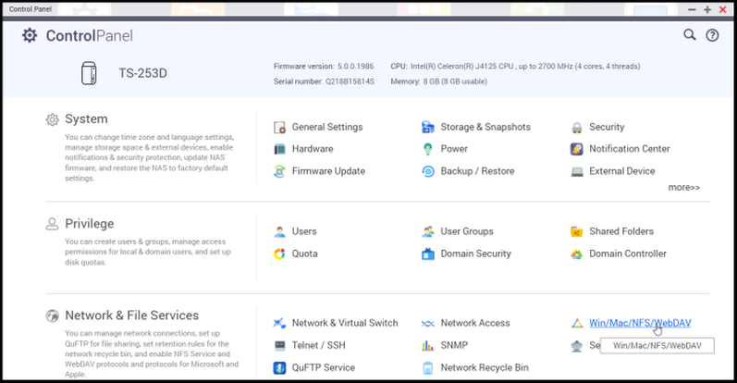The height and width of the screenshot is (383, 737).
Task: Maximize the Control Panel window
Action: tap(707, 9)
